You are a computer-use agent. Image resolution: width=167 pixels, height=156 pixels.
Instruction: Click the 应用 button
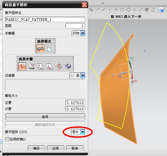coord(55,148)
